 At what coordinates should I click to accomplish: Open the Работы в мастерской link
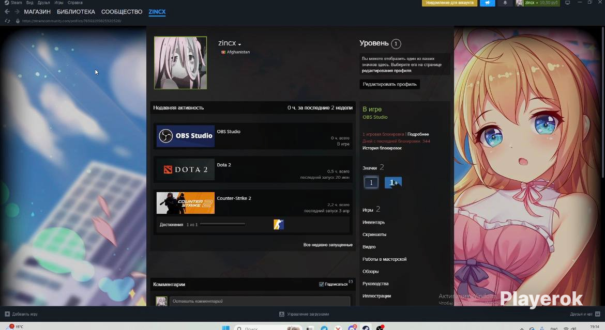pyautogui.click(x=384, y=259)
